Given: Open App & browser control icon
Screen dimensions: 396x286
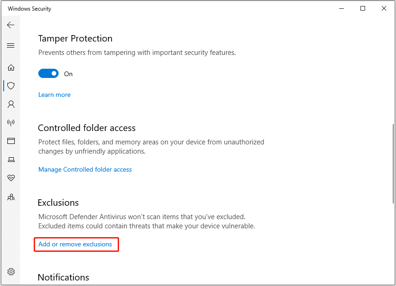Looking at the screenshot, I should (x=11, y=141).
